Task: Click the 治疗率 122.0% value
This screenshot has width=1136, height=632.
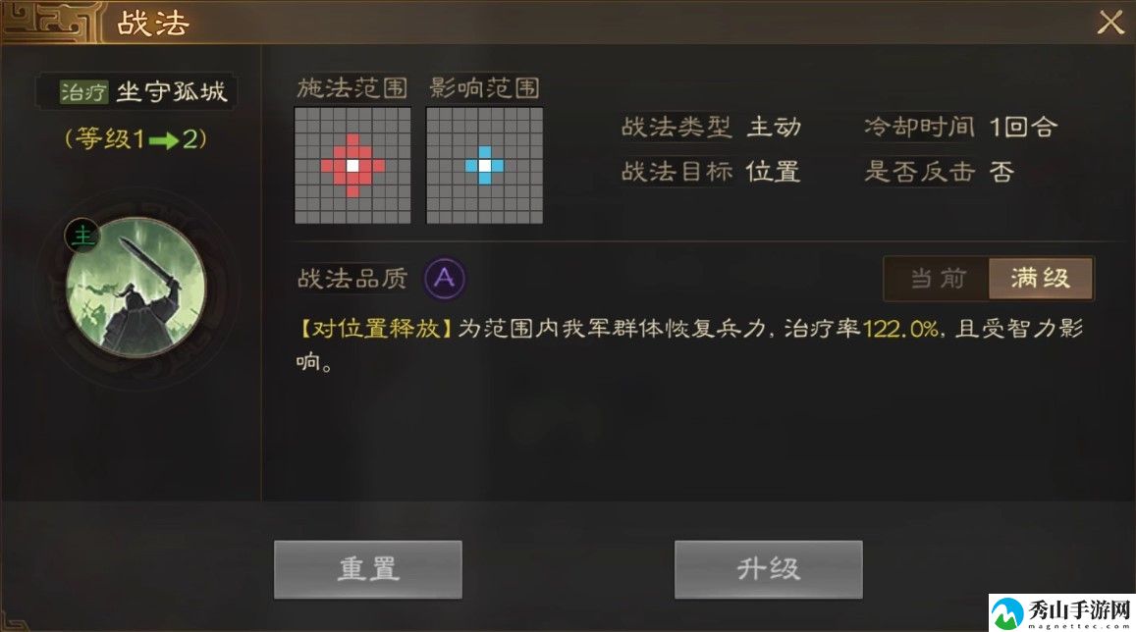Action: tap(902, 330)
